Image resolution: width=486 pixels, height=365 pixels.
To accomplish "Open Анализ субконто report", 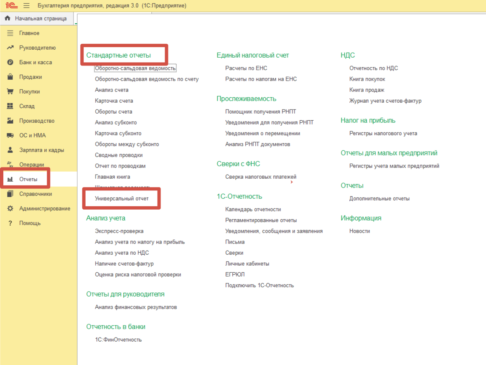I will tap(116, 122).
